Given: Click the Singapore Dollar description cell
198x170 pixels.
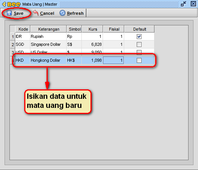Looking at the screenshot, I should [x=48, y=44].
